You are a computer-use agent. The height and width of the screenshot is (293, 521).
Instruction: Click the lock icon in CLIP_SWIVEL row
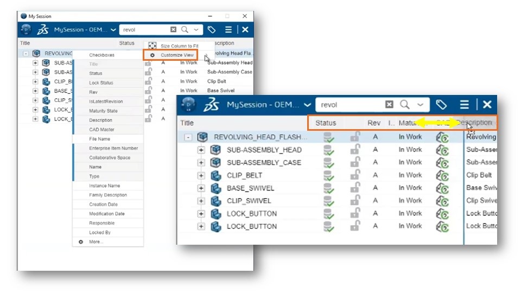(x=355, y=200)
